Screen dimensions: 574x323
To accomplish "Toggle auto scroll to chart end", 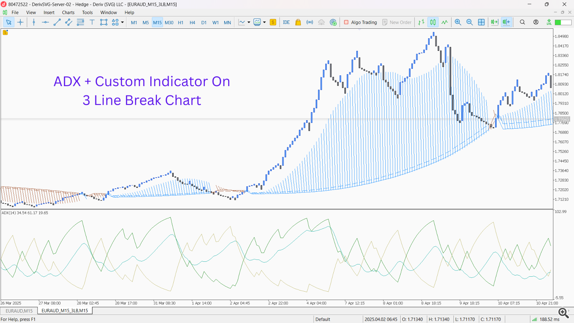I will click(494, 22).
